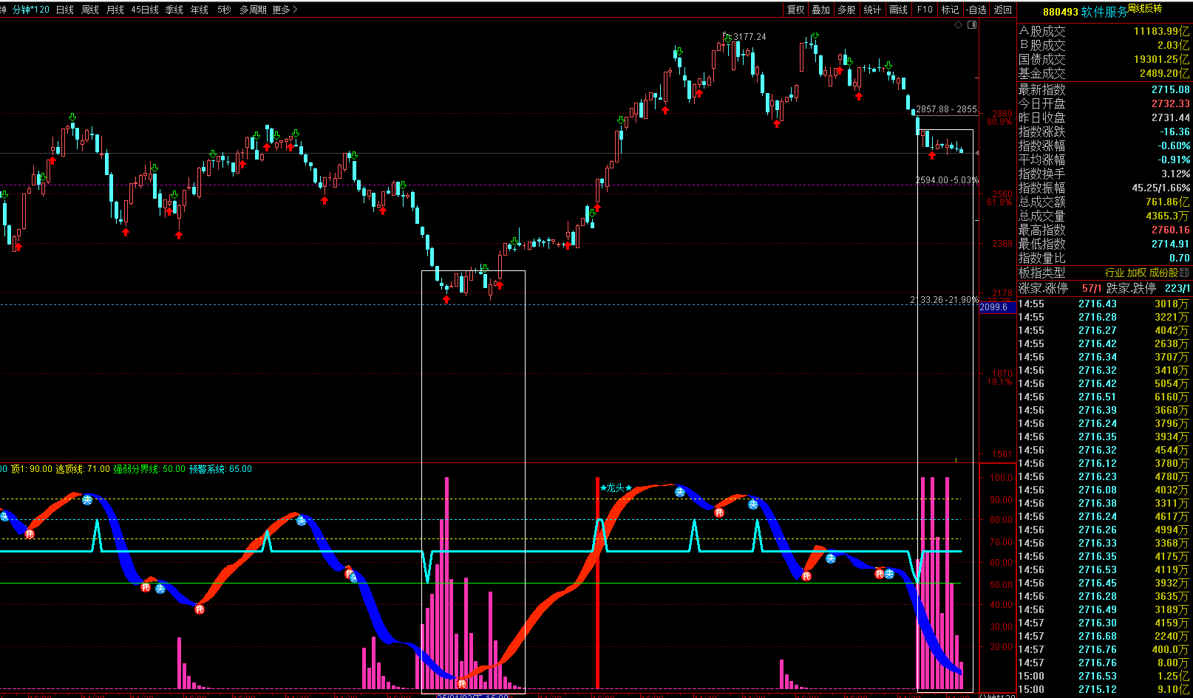Switch to the 5秒 period tab
This screenshot has width=1193, height=698.
224,10
